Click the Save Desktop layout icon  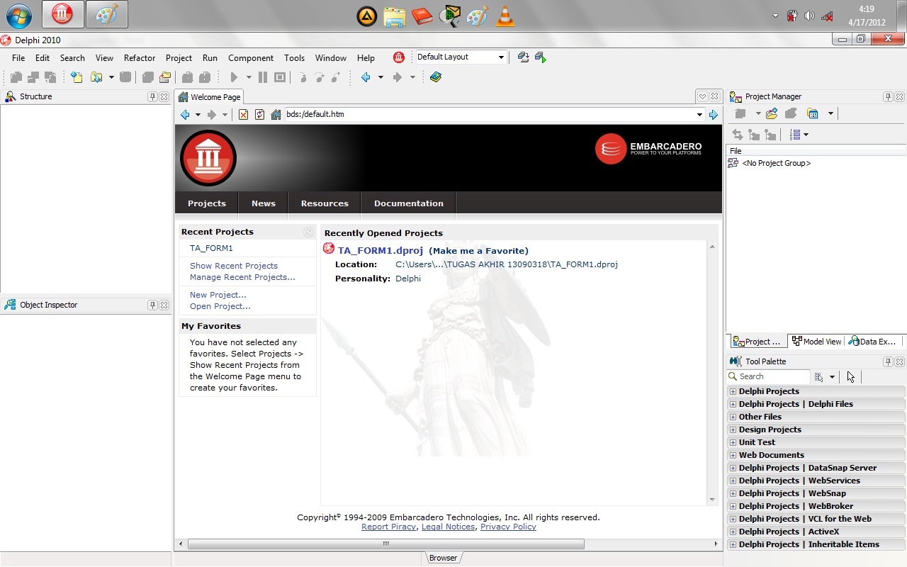point(523,57)
